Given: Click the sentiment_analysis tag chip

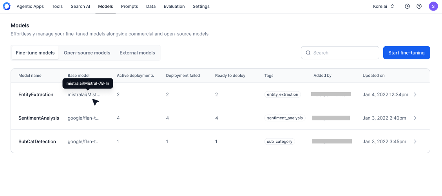Looking at the screenshot, I should [x=285, y=118].
